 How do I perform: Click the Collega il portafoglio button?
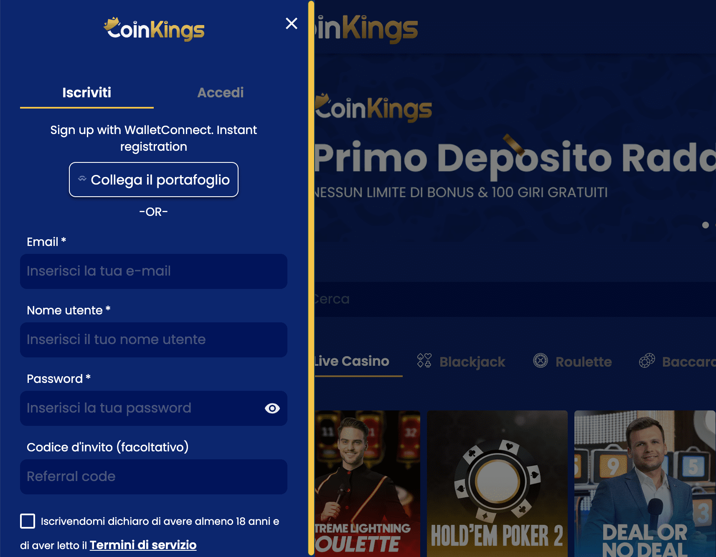coord(153,180)
